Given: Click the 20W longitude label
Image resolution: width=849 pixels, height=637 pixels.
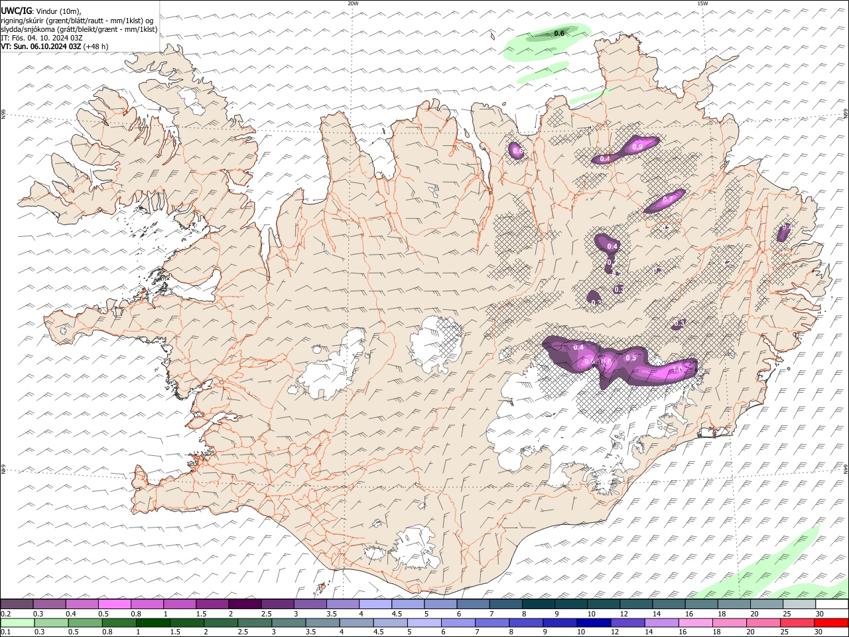Looking at the screenshot, I should pos(353,3).
